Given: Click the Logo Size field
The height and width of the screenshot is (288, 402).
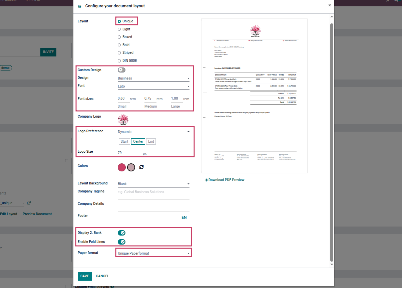Looking at the screenshot, I should click(129, 153).
